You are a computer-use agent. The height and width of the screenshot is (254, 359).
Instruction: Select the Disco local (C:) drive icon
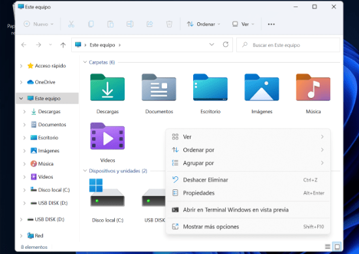(x=108, y=193)
